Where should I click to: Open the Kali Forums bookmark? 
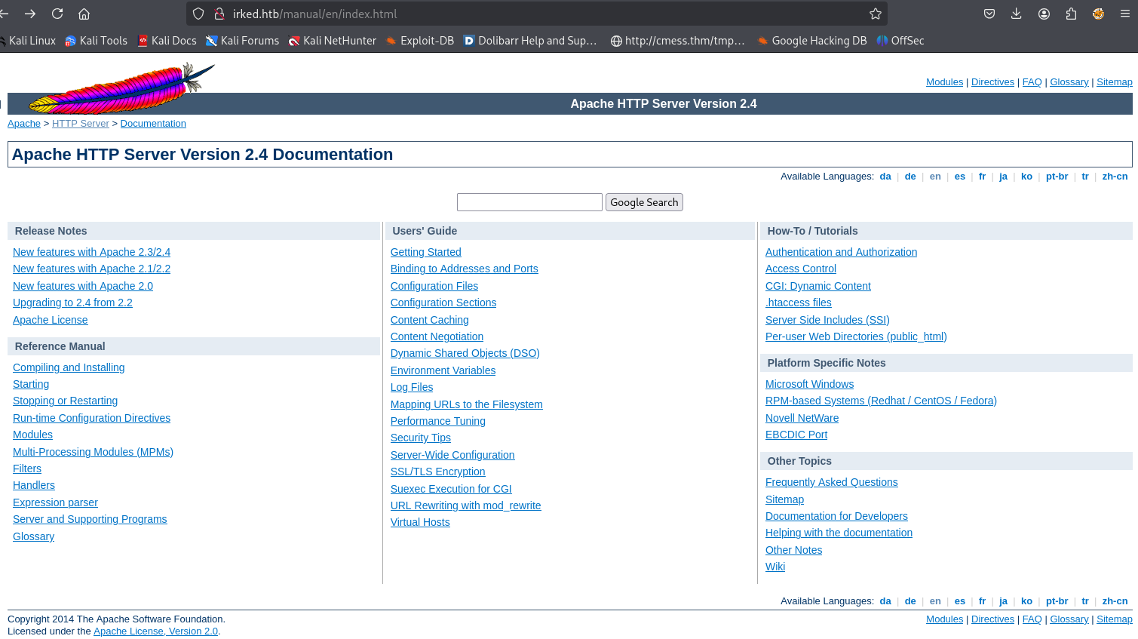click(x=242, y=41)
